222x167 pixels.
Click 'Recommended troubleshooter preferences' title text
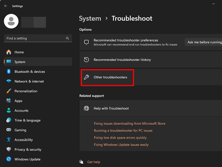tap(126, 40)
